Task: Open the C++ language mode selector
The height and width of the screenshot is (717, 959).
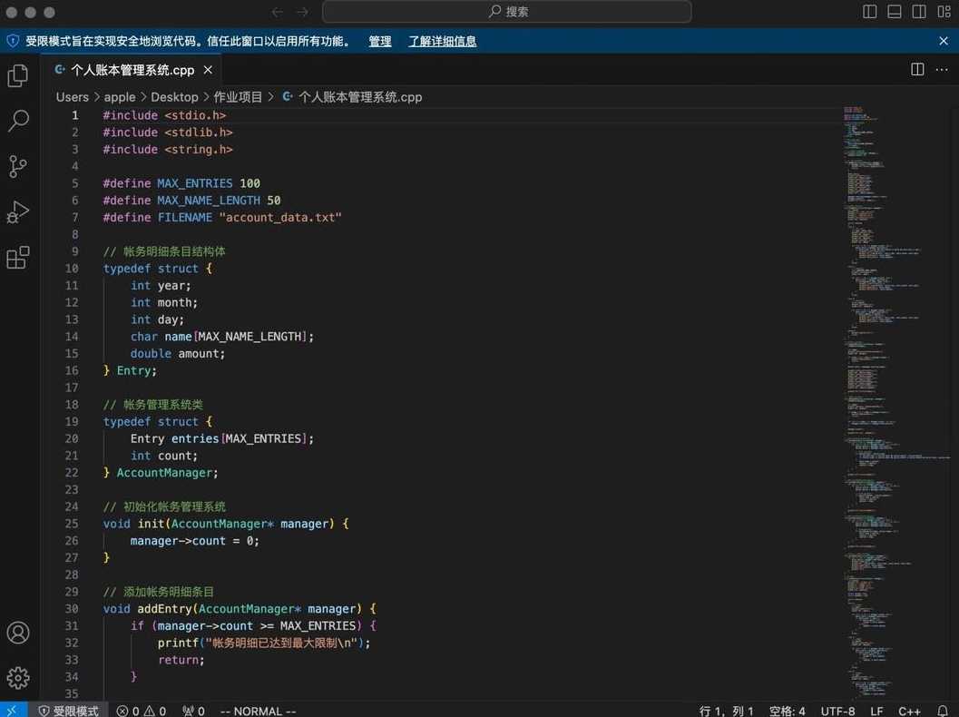Action: point(909,711)
